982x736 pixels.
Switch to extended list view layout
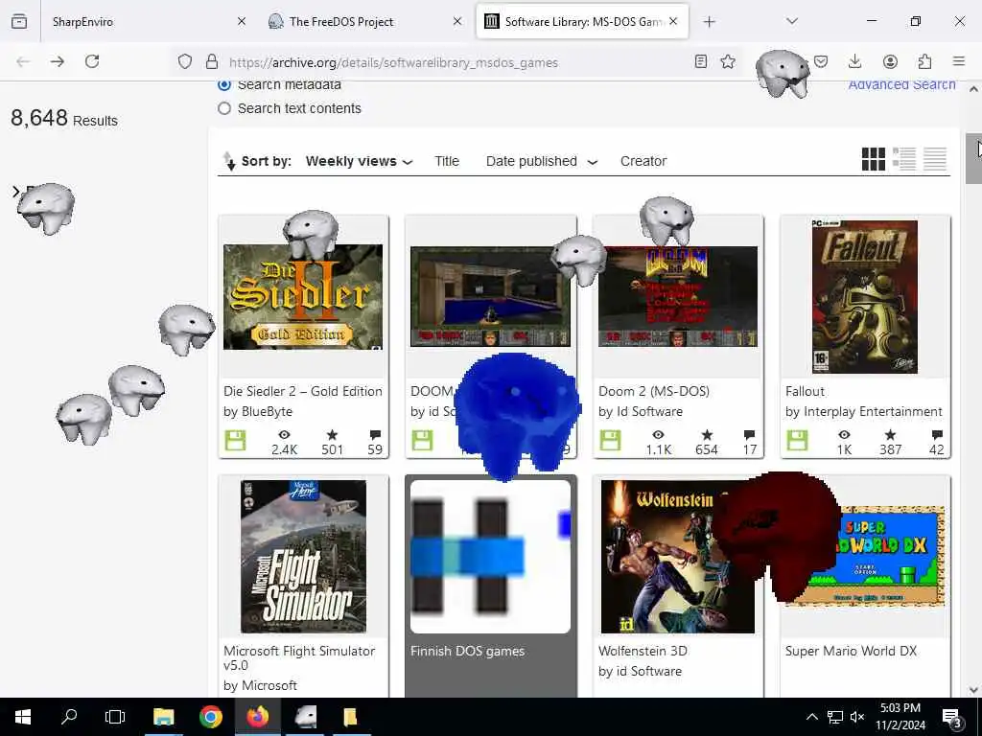[903, 159]
